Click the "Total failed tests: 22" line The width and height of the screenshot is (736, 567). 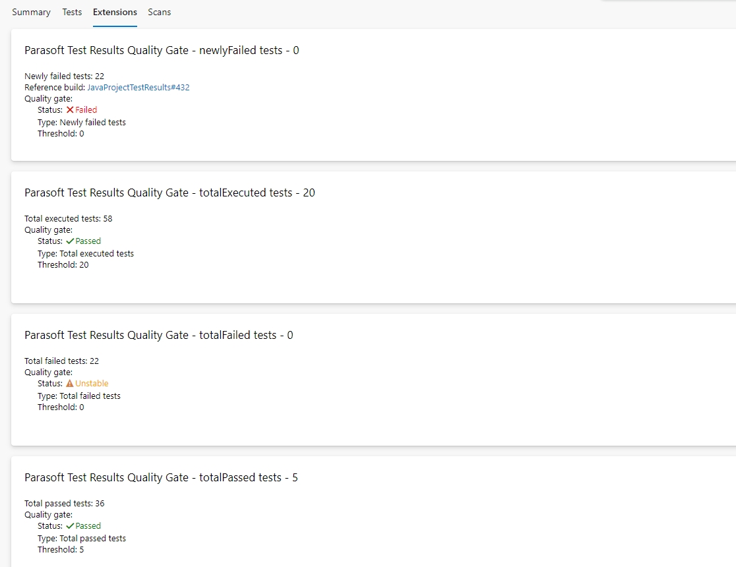click(x=61, y=361)
